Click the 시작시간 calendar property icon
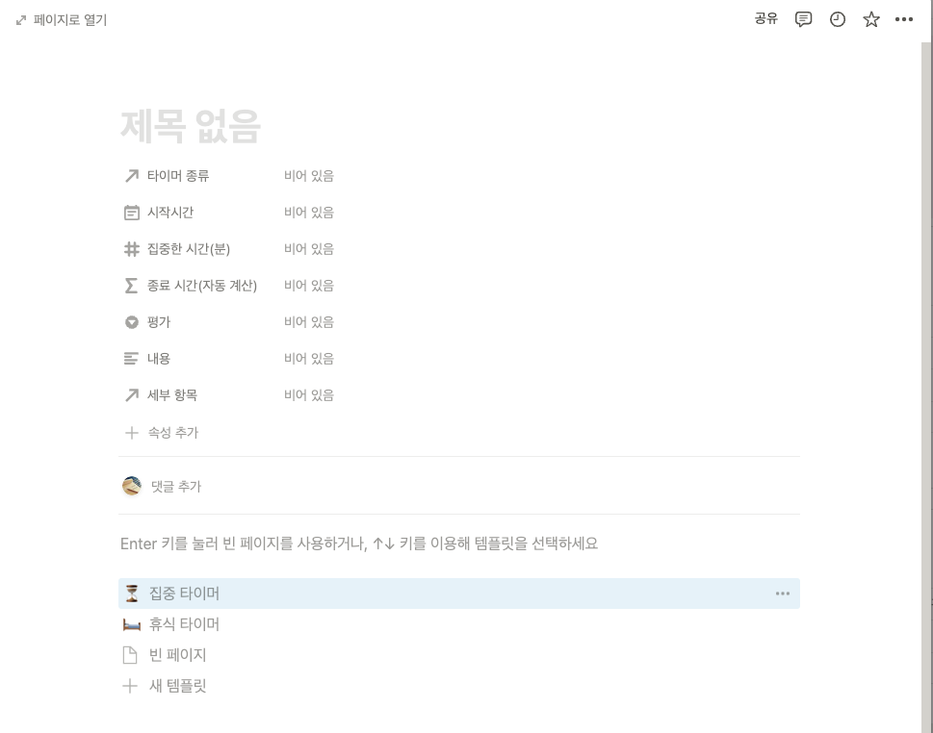 click(x=132, y=213)
